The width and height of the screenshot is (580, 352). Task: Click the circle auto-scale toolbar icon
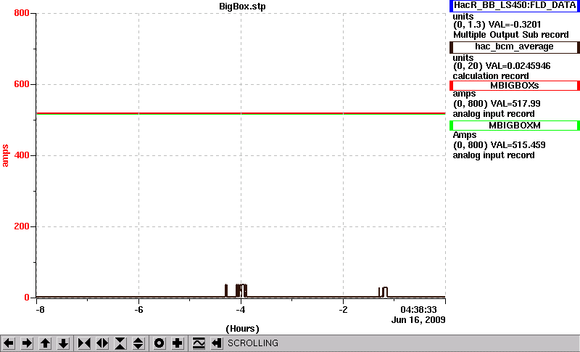pos(159,343)
